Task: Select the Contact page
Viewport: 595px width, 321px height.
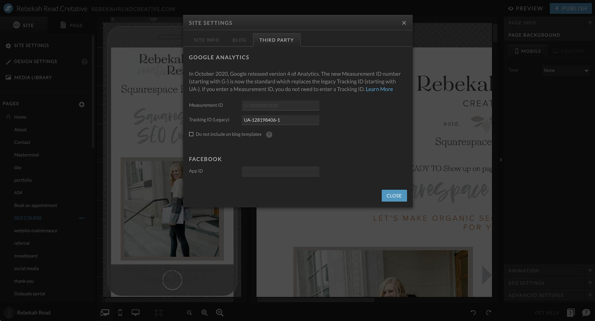Action: [x=22, y=142]
